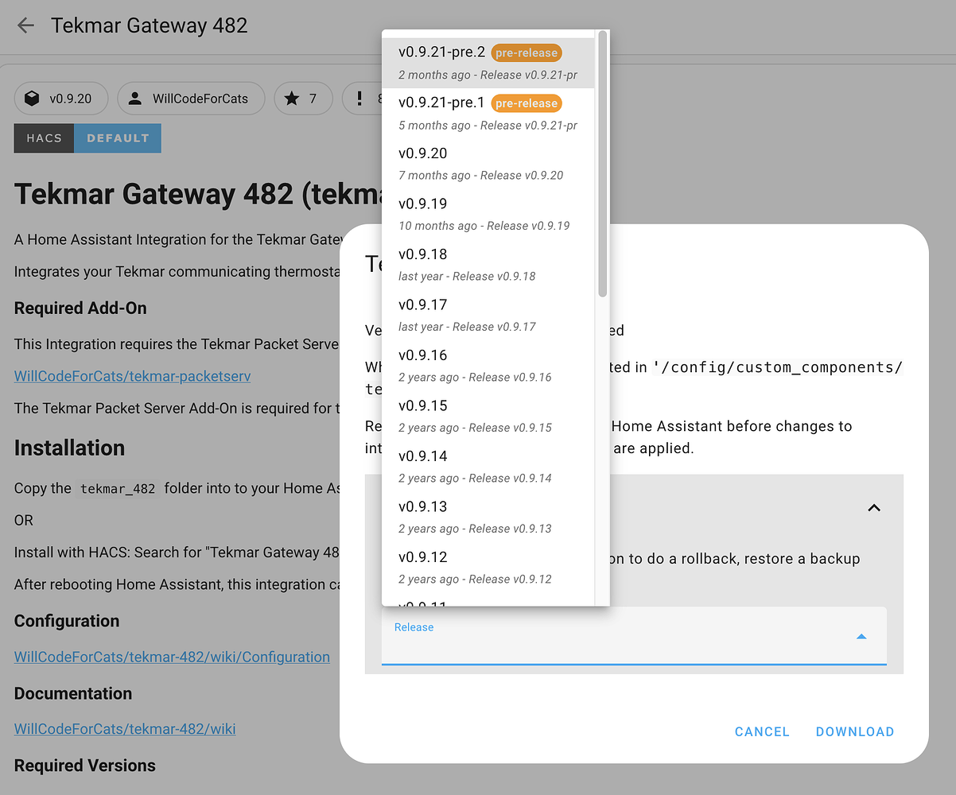Click the HACS badge
Image resolution: width=956 pixels, height=795 pixels.
[x=44, y=138]
